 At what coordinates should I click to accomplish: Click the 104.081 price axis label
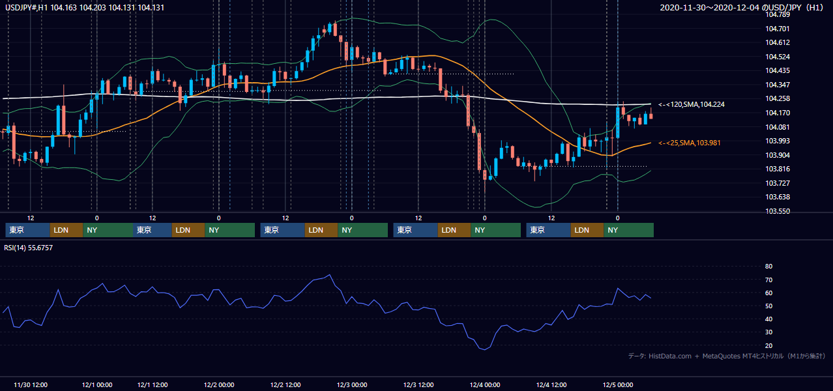tap(778, 127)
